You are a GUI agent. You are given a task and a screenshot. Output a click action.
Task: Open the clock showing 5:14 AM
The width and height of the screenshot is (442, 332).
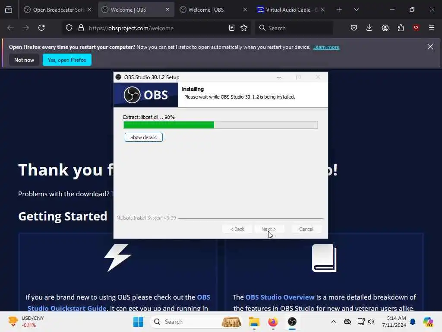[394, 322]
